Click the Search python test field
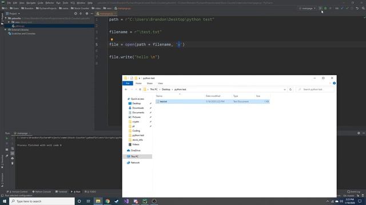366x205 pixels. tap(315, 89)
